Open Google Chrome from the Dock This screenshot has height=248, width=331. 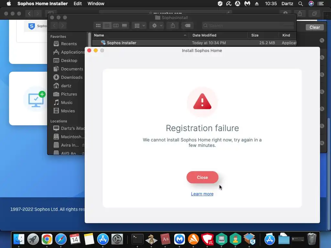click(x=47, y=239)
